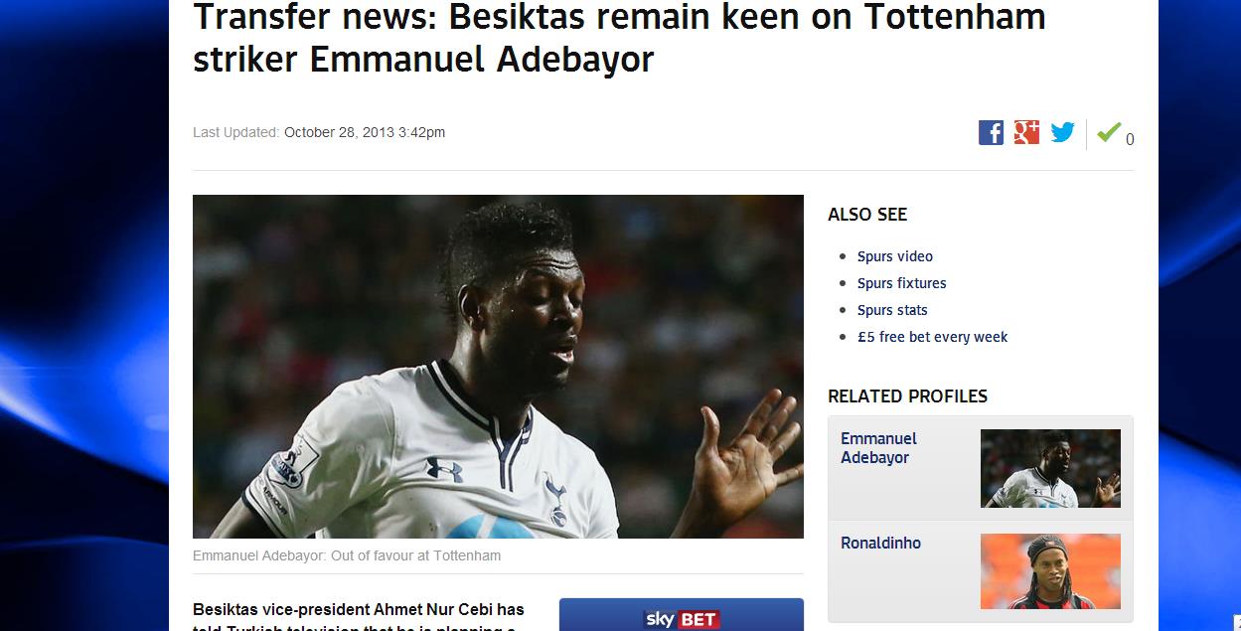
Task: Click the green checkmark like icon
Action: pos(1109,132)
